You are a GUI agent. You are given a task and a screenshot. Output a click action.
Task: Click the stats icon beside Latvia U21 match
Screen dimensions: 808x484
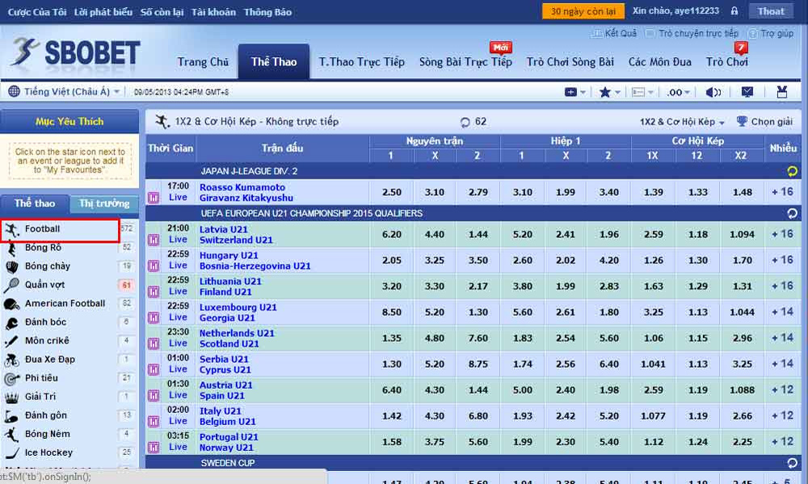pos(154,240)
